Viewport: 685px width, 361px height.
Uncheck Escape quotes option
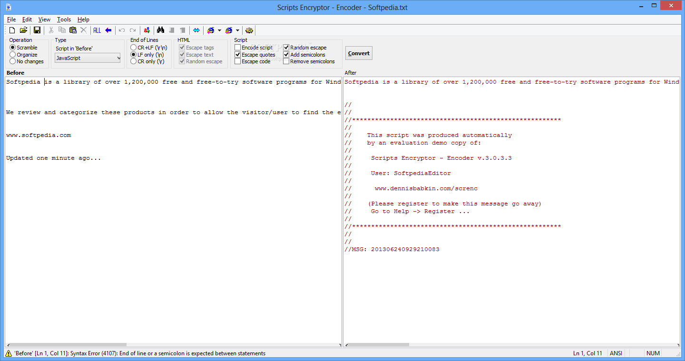click(255, 55)
